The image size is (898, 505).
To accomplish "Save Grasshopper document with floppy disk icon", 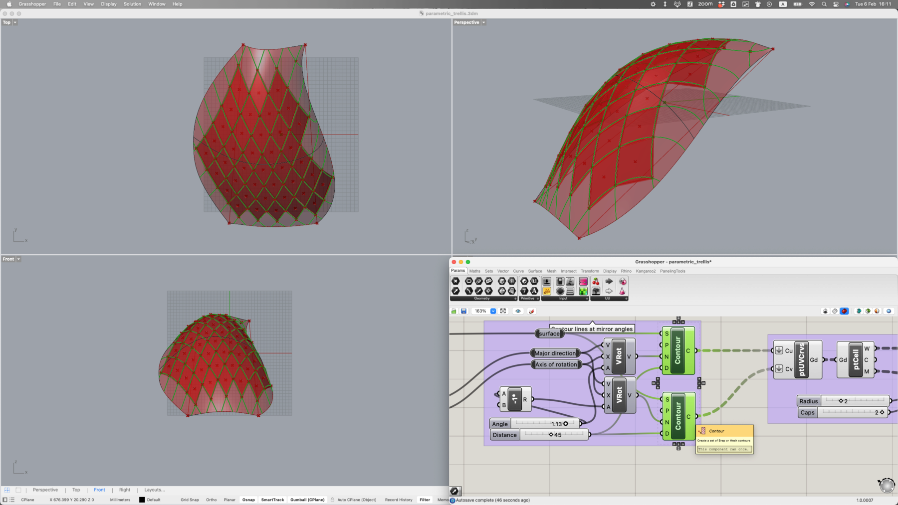I will coord(463,311).
